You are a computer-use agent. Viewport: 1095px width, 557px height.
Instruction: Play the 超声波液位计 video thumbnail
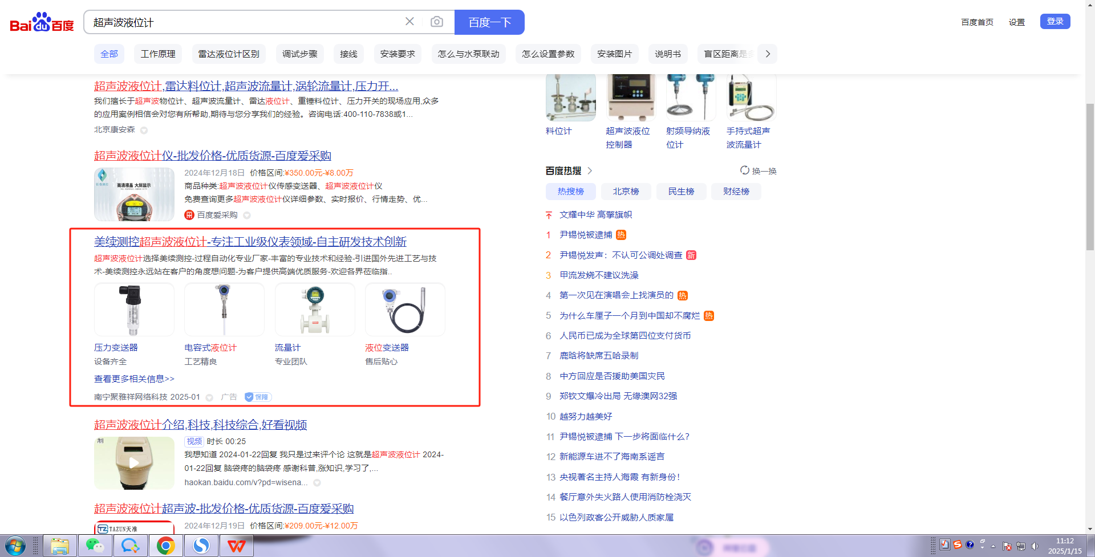(x=134, y=463)
